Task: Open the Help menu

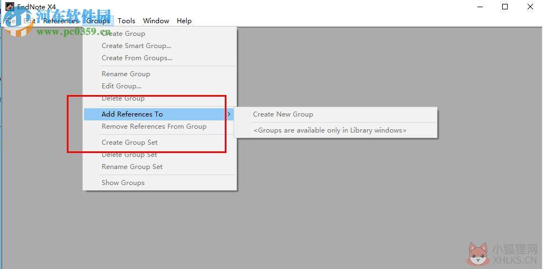Action: 184,21
